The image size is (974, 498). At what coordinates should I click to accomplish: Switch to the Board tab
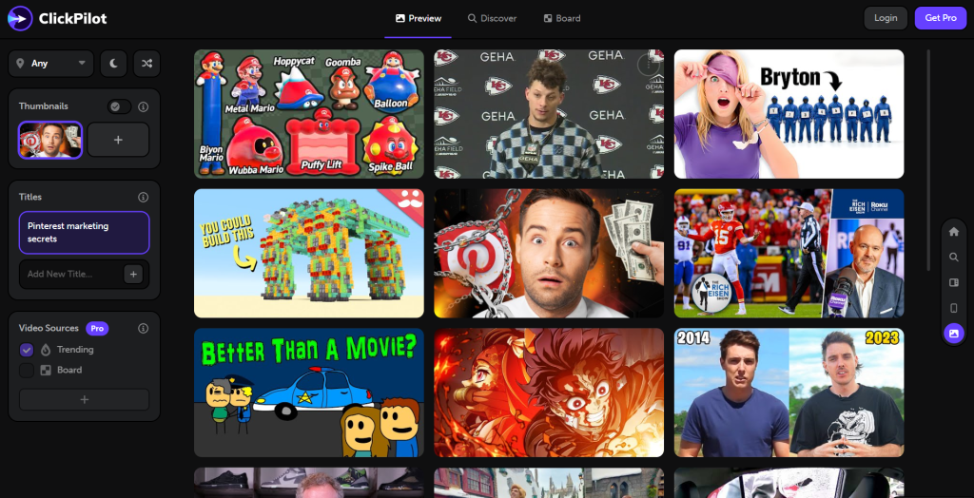pos(561,19)
